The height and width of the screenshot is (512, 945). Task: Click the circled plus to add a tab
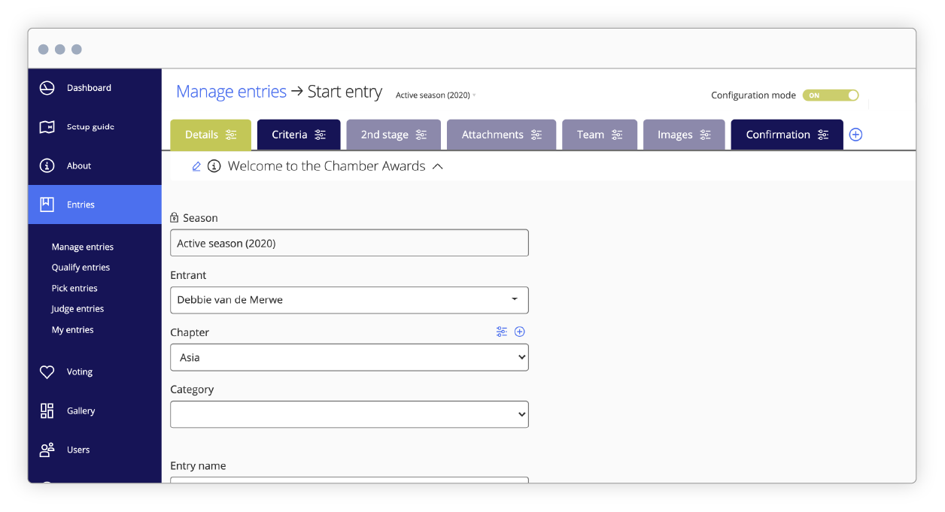pos(855,135)
